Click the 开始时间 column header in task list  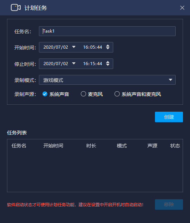pyautogui.click(x=53, y=146)
